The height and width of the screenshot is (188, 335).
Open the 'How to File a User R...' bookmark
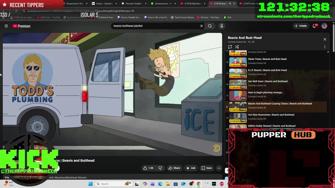(156, 17)
